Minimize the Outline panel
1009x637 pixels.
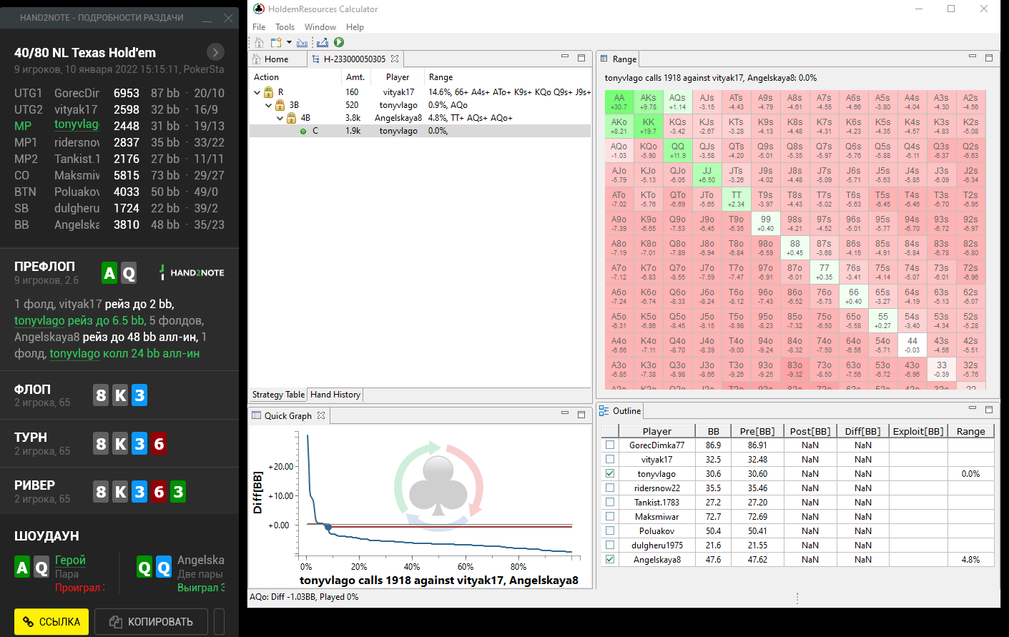click(x=972, y=409)
